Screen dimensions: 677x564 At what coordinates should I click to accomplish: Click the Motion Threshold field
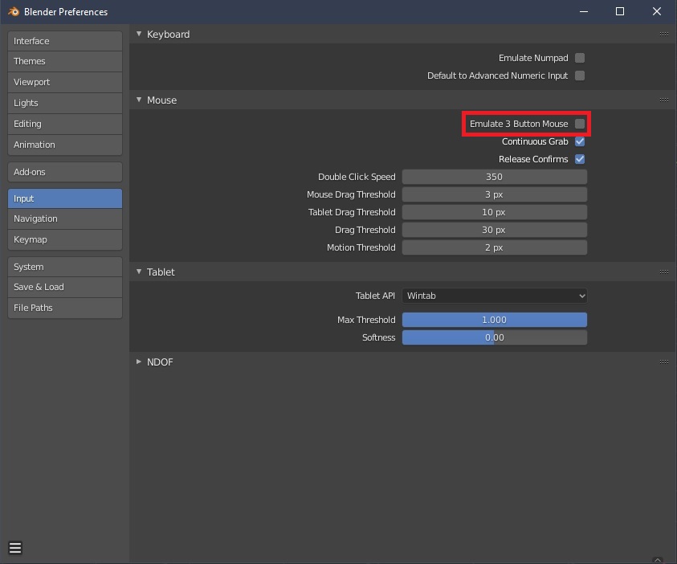(x=495, y=248)
